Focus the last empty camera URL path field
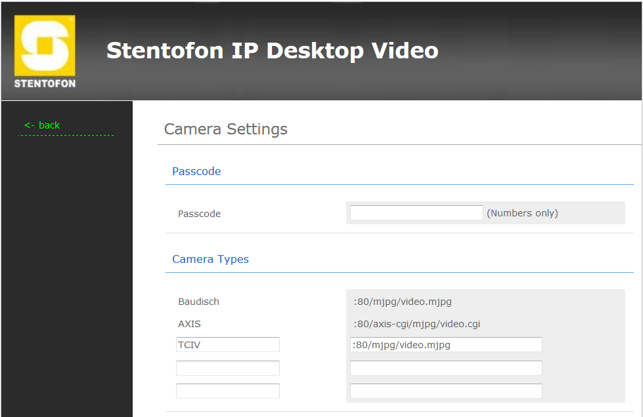Image resolution: width=643 pixels, height=417 pixels. (445, 391)
